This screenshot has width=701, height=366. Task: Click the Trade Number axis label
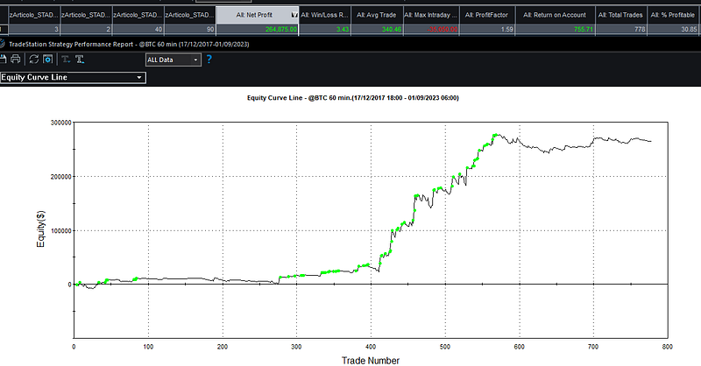point(371,360)
